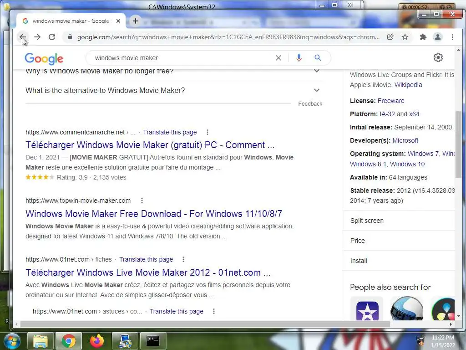Screen dimensions: 466x350
Task: Open 'Windows Movie Maker Free Download' result
Action: point(154,214)
